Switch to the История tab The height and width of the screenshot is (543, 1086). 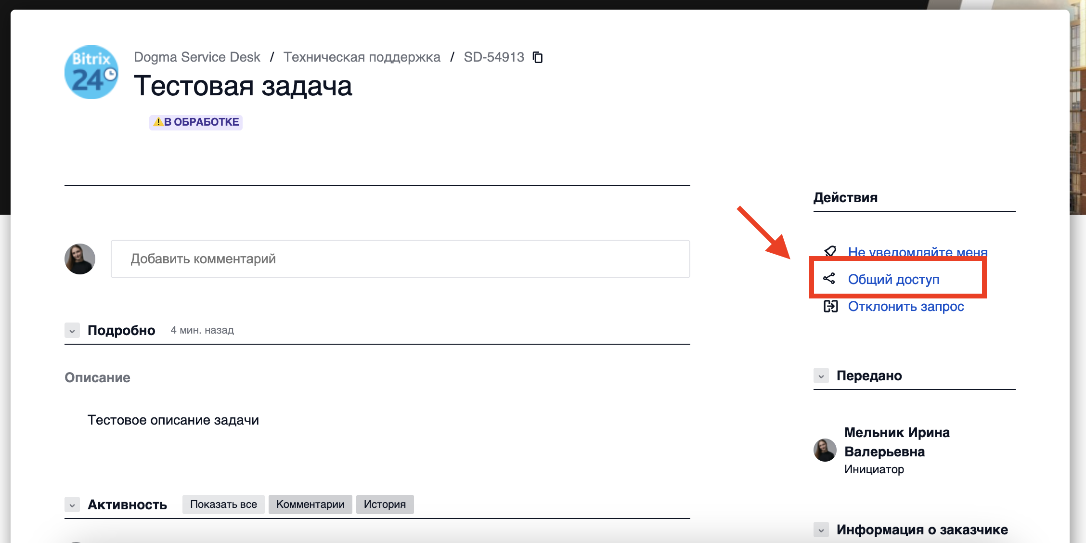pos(385,504)
